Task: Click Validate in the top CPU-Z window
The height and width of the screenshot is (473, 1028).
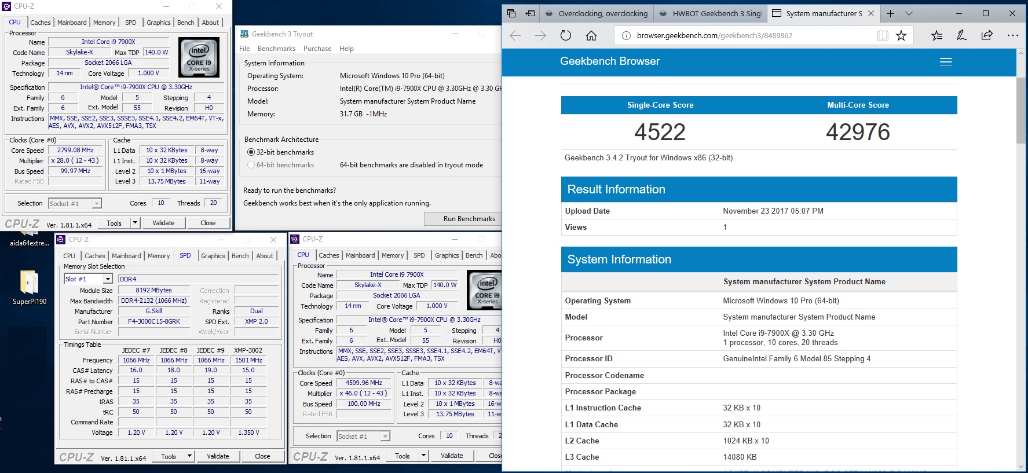Action: point(163,223)
